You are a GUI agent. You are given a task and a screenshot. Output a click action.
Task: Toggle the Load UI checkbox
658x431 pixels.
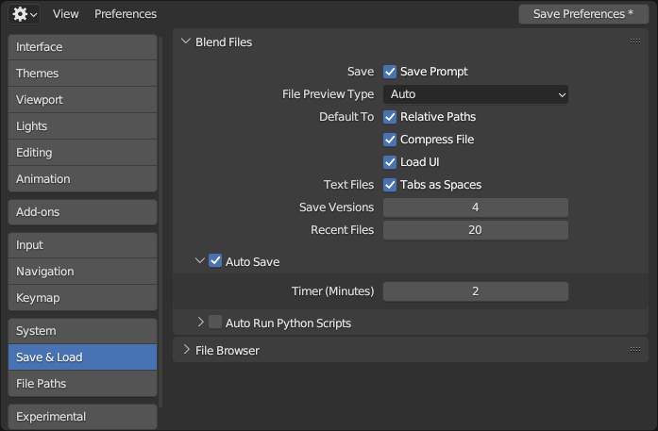click(390, 162)
